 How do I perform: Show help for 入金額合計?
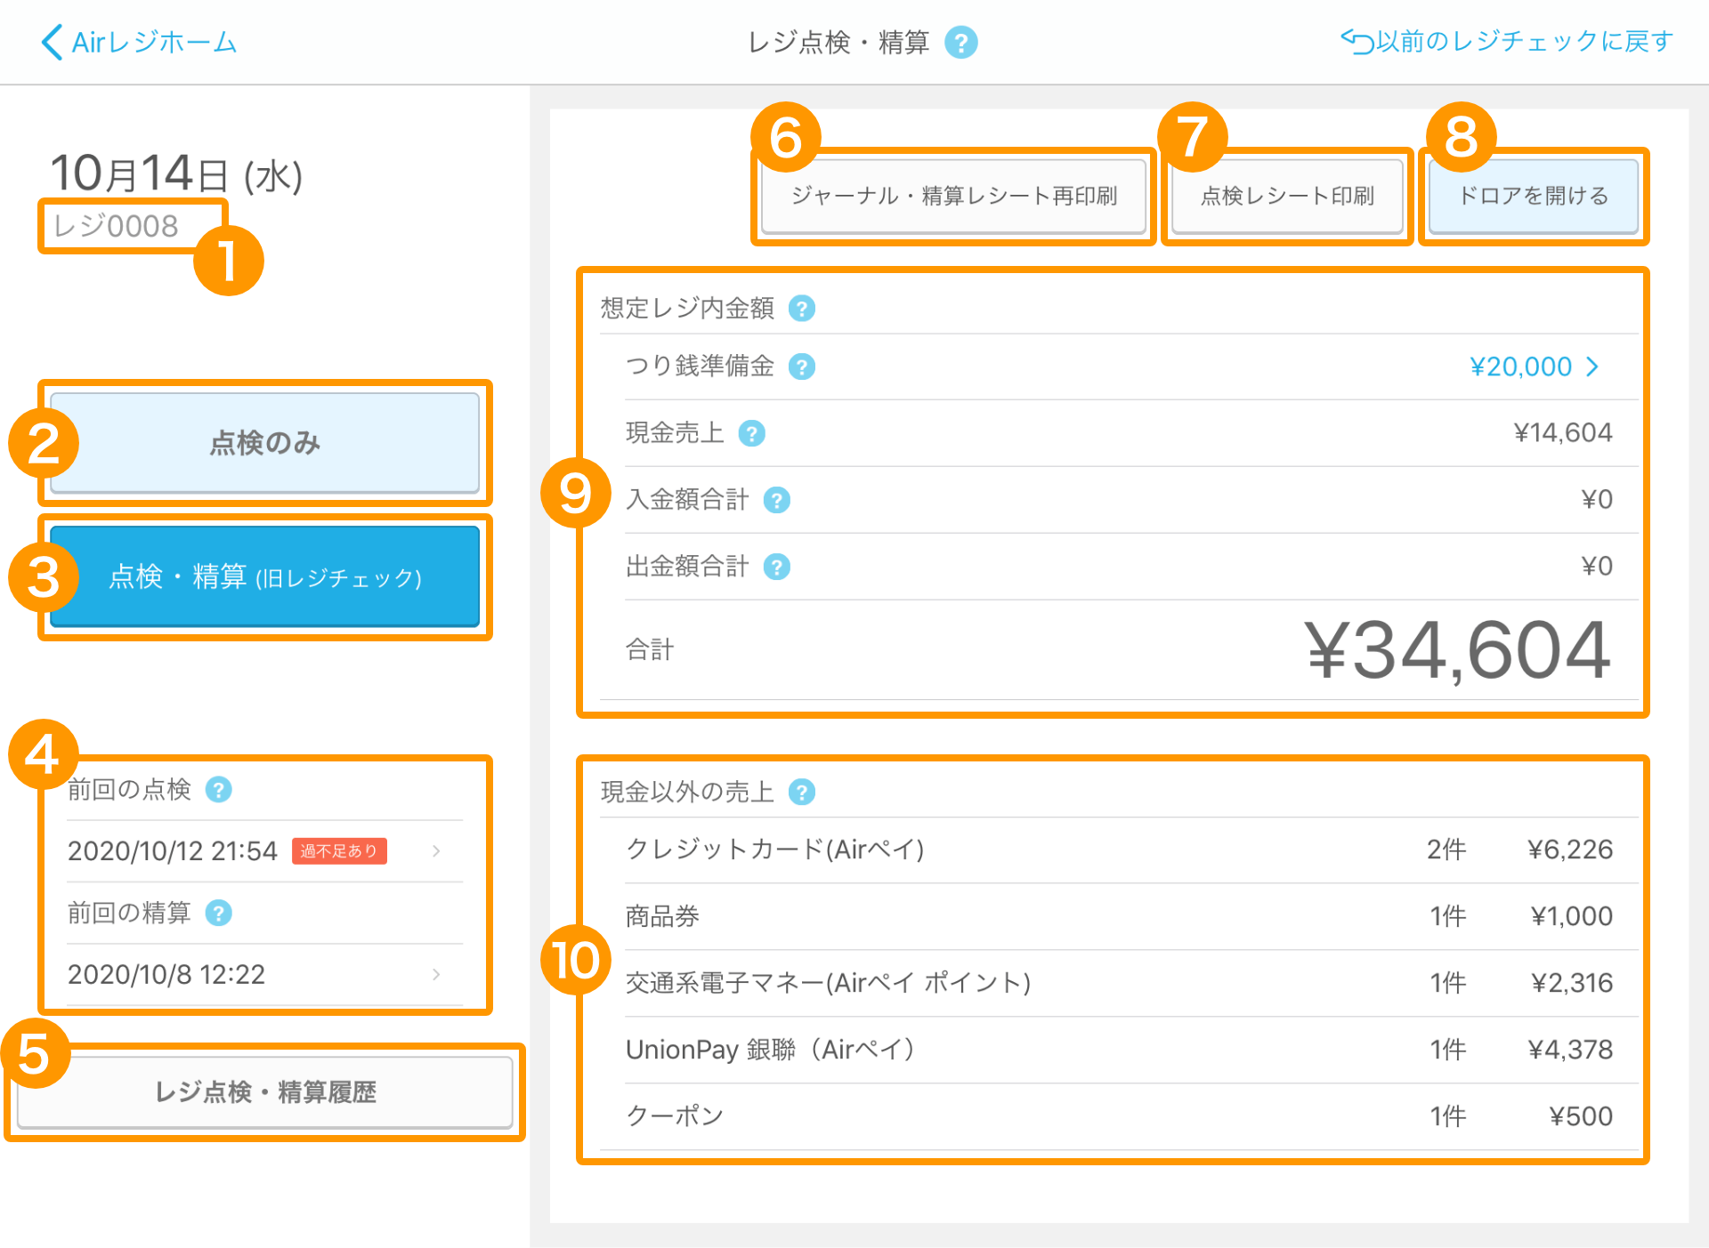777,500
